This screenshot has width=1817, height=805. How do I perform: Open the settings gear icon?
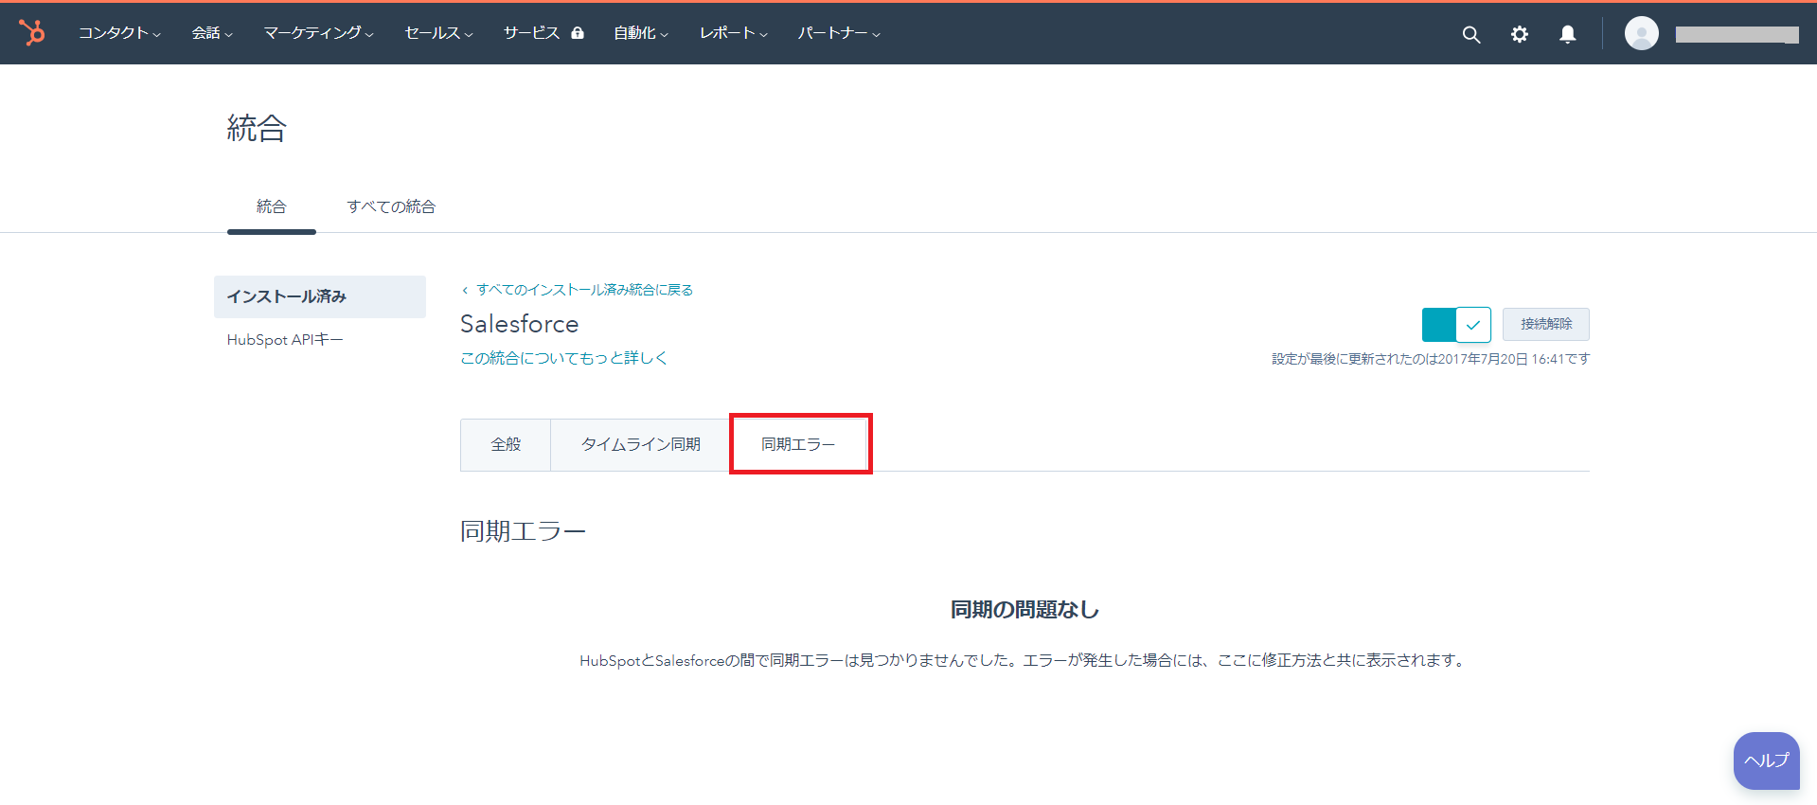coord(1519,34)
